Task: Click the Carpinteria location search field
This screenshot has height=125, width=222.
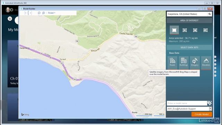Action: [x=187, y=14]
